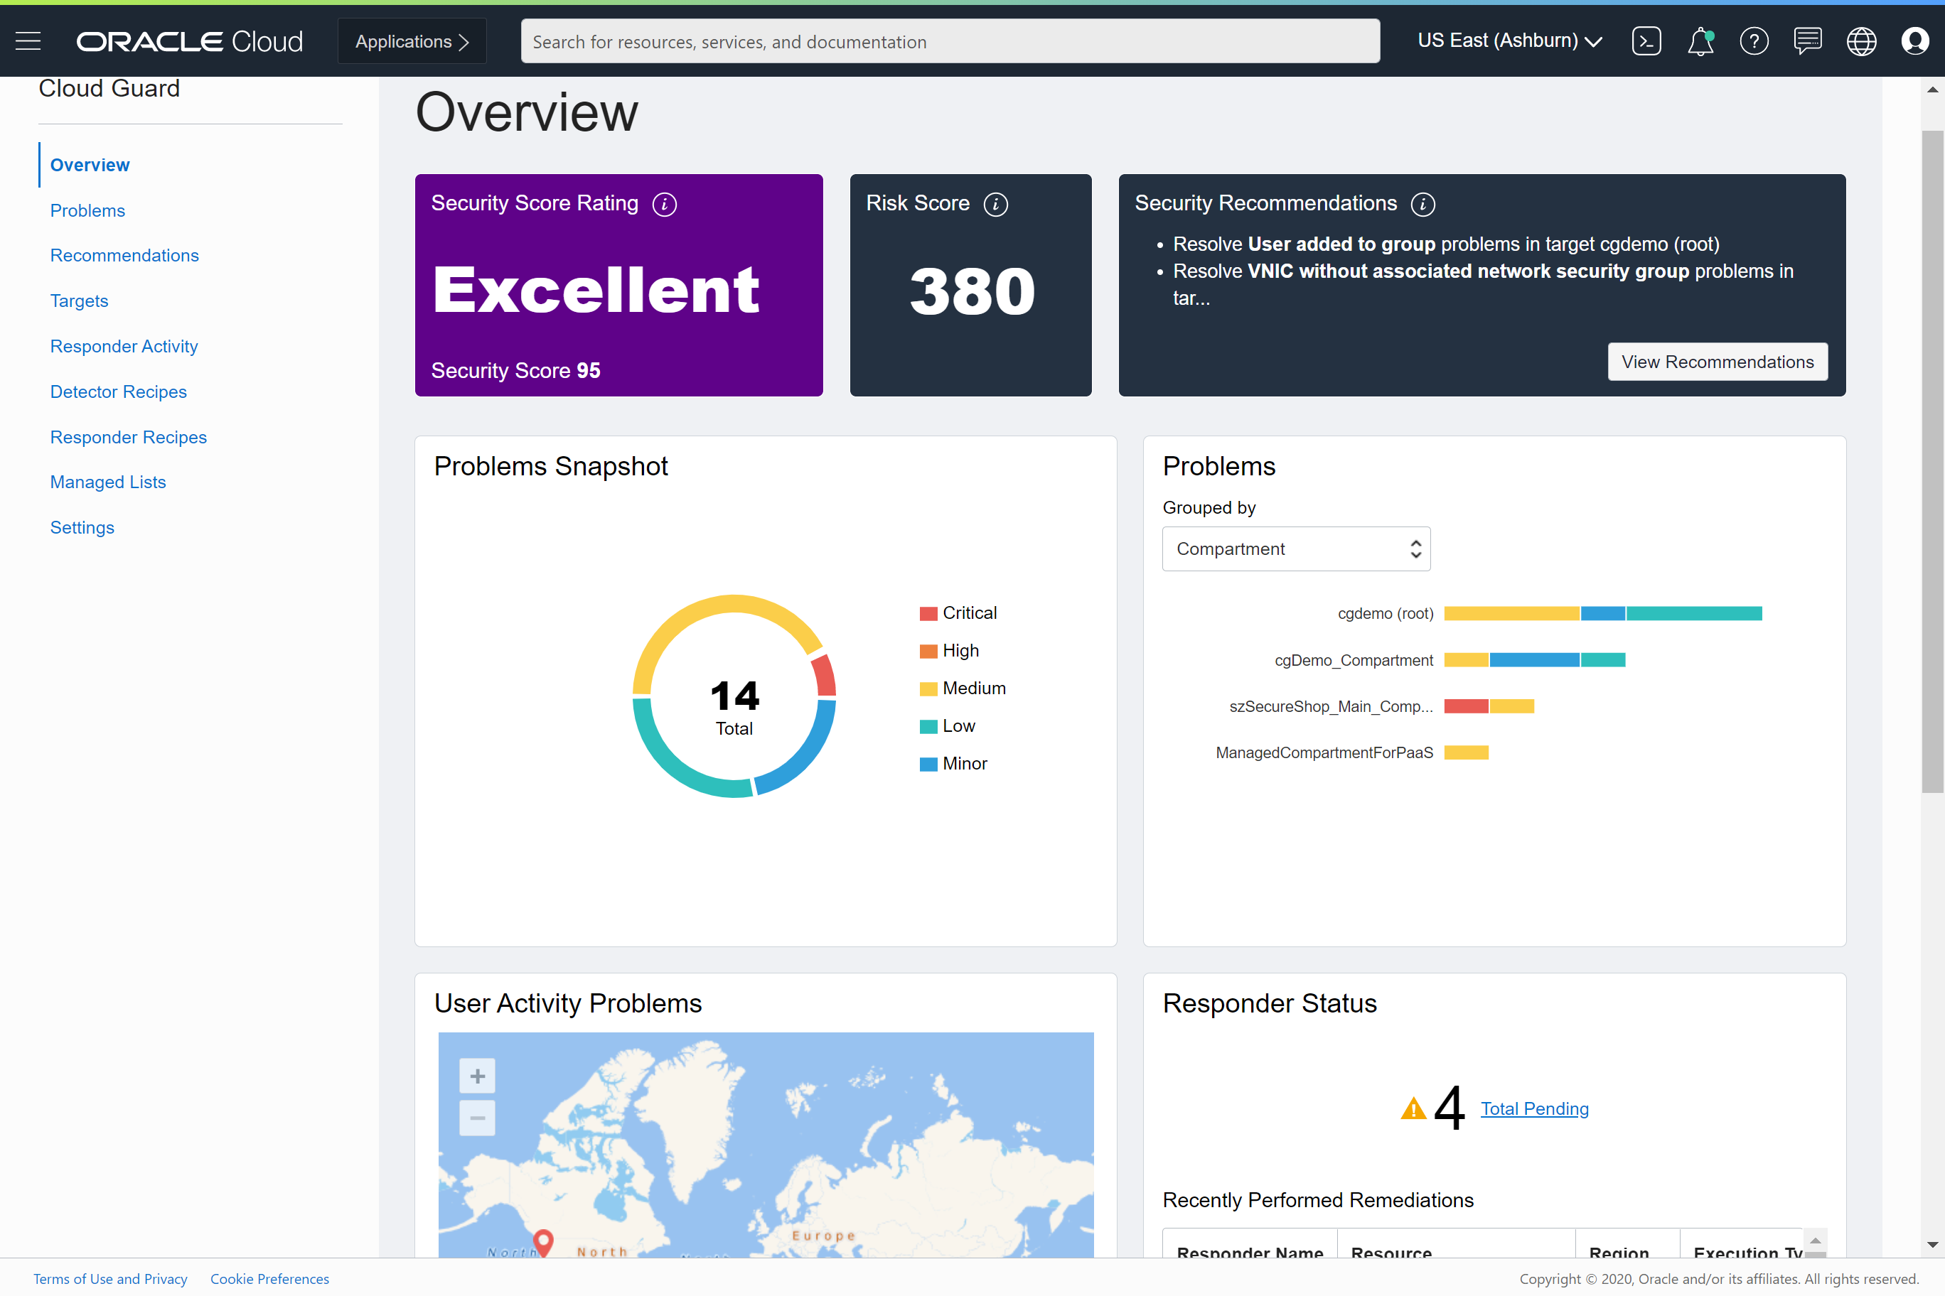Zoom out on the activity map
This screenshot has width=1945, height=1296.
click(x=477, y=1118)
